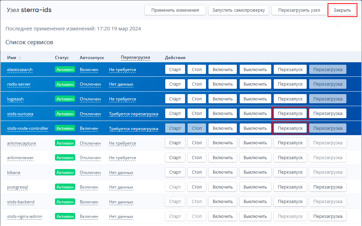This screenshot has width=362, height=226.
Task: Click Перезапуск for stids-node-controller
Action: click(x=290, y=128)
